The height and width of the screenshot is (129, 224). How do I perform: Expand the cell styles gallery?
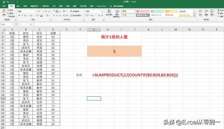(194, 16)
